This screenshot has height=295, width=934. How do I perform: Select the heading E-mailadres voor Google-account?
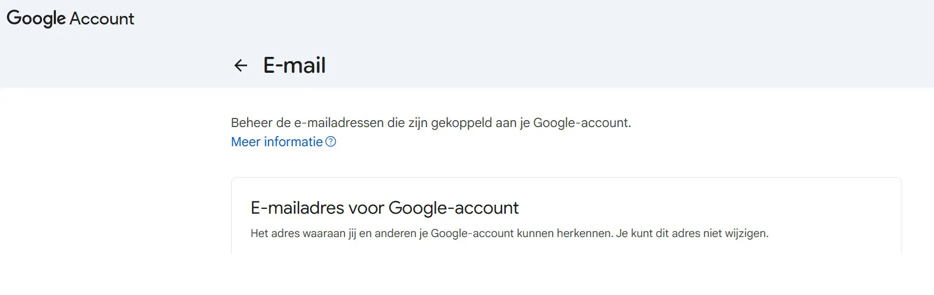384,208
